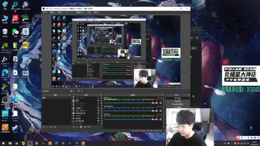This screenshot has width=260, height=146.
Task: Open the 网易云音乐 desktop icon
Action: pos(15,19)
